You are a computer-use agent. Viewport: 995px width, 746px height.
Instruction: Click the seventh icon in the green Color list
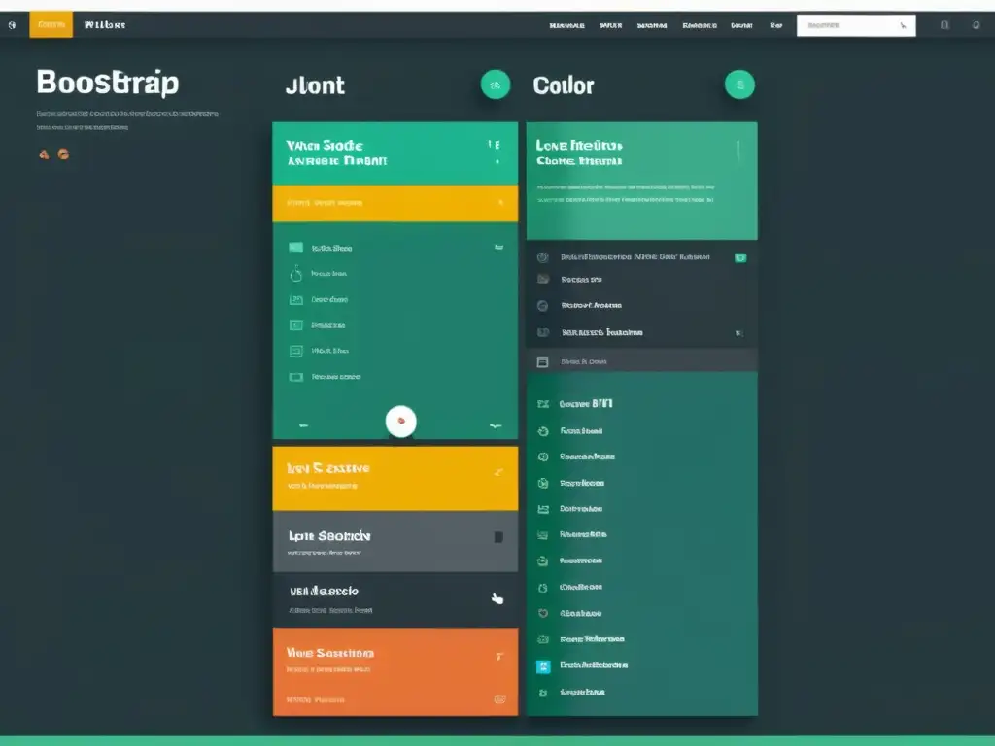point(543,560)
